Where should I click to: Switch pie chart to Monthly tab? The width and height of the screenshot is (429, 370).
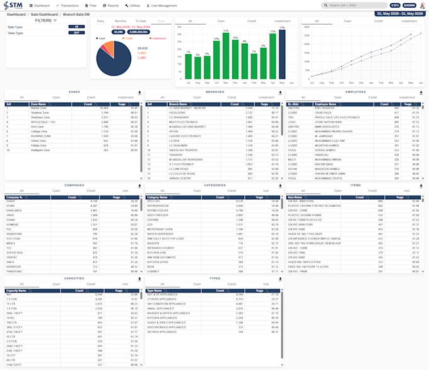pos(120,21)
